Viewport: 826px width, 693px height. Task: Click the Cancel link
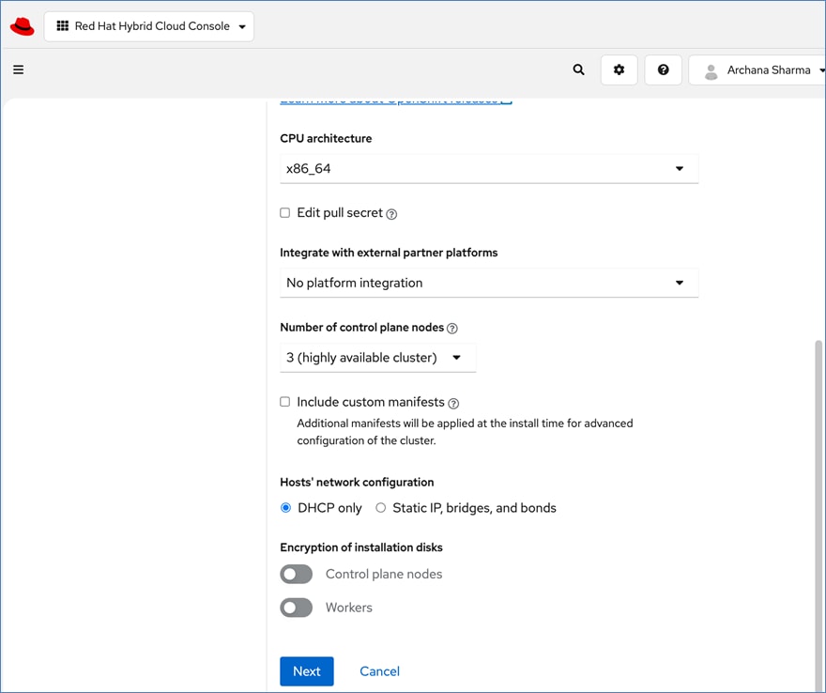(x=379, y=670)
